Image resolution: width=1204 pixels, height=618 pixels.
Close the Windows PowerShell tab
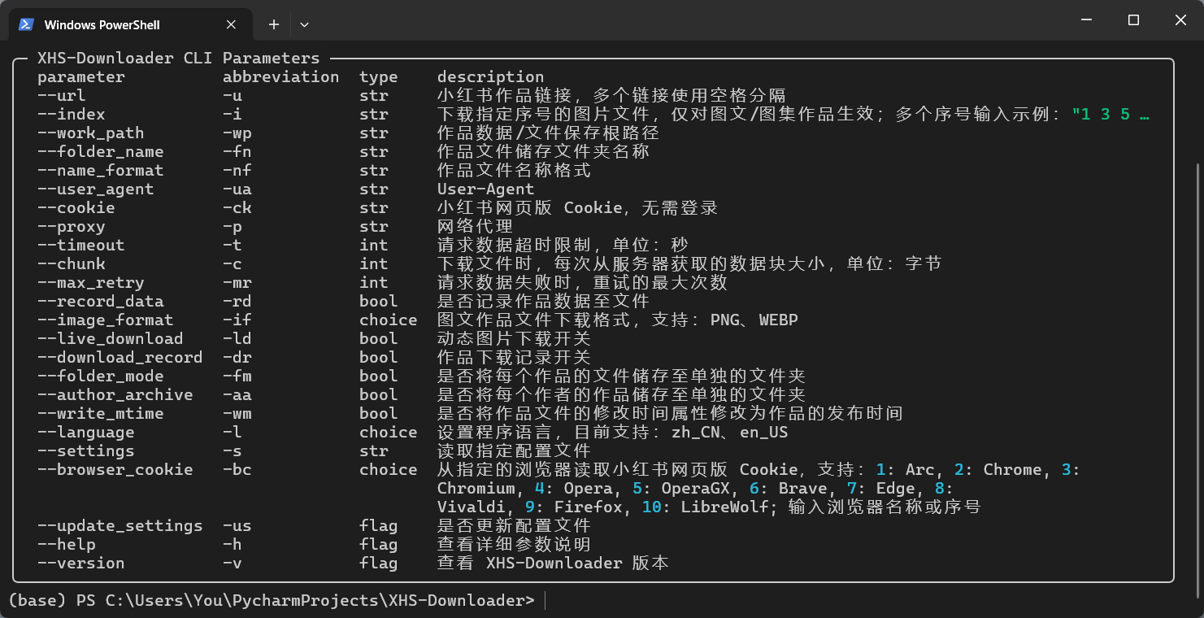(232, 24)
